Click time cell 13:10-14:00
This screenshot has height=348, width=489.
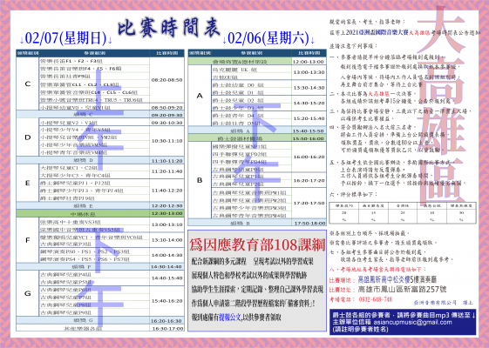[x=166, y=240]
